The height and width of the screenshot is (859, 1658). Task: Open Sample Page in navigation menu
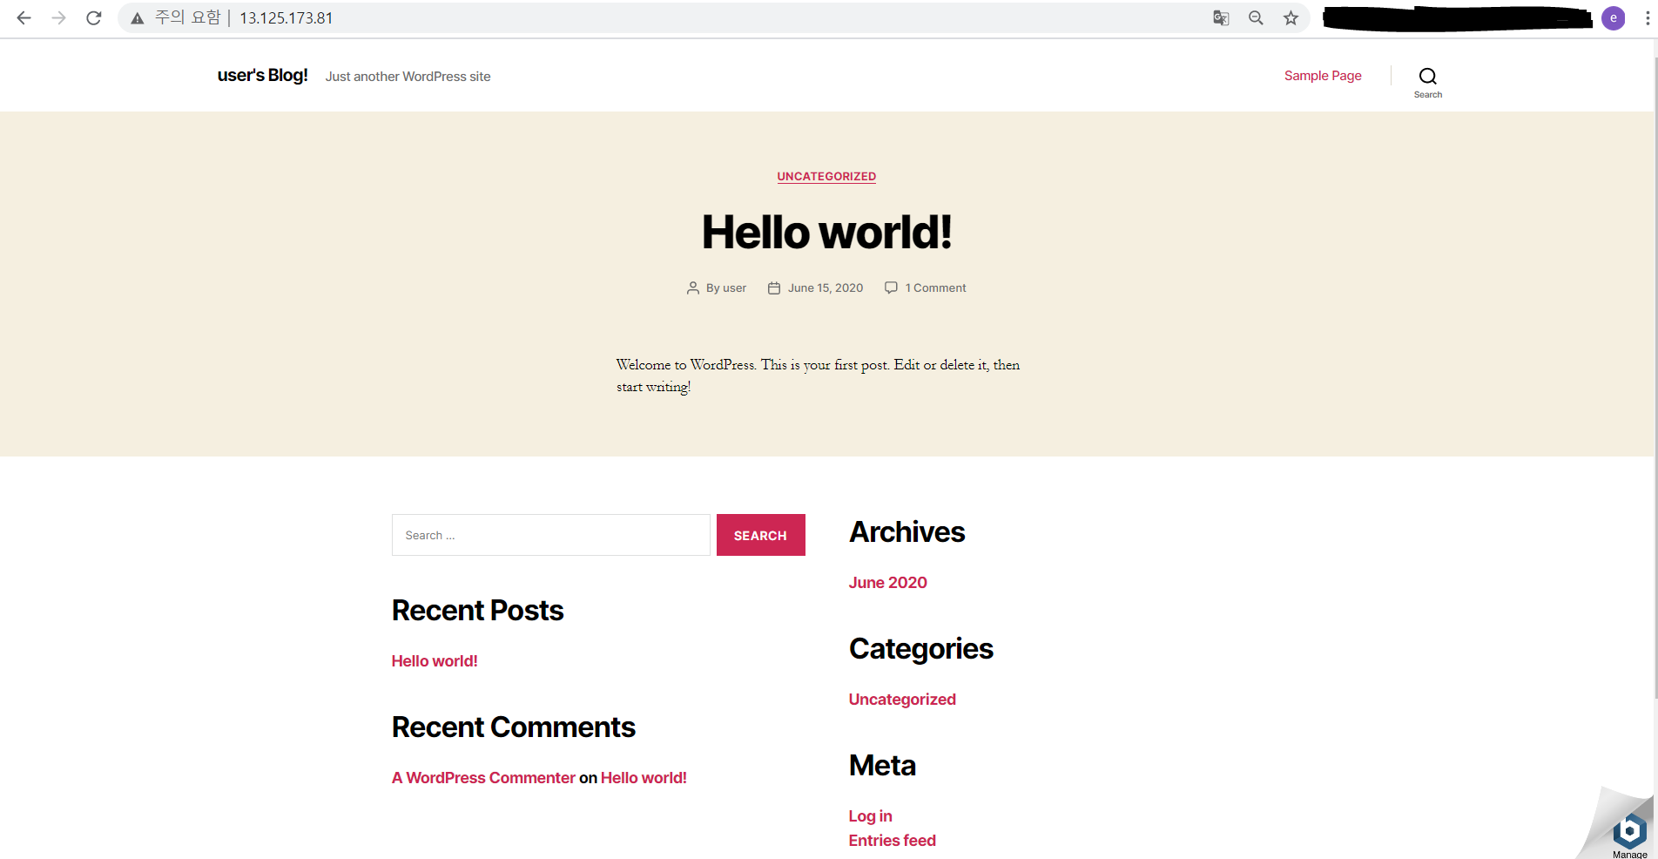1322,76
